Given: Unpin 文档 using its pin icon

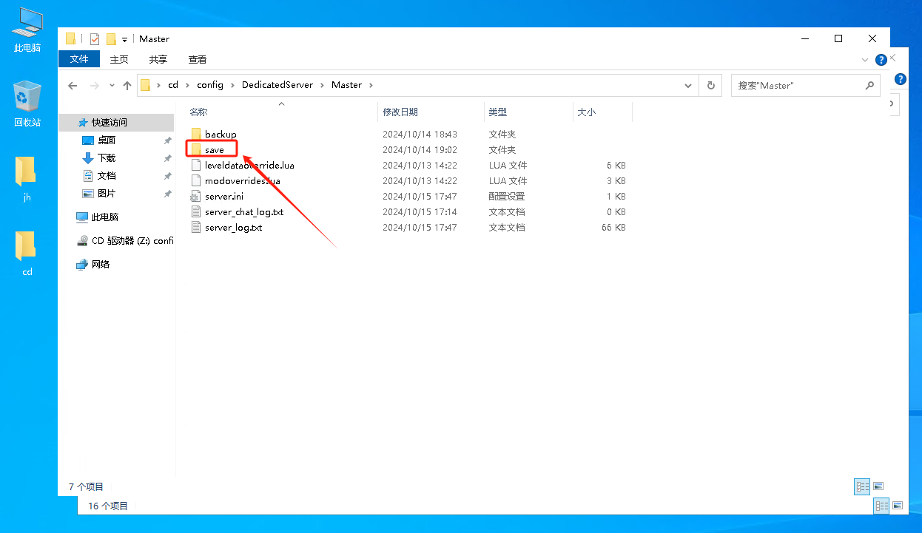Looking at the screenshot, I should tap(168, 176).
